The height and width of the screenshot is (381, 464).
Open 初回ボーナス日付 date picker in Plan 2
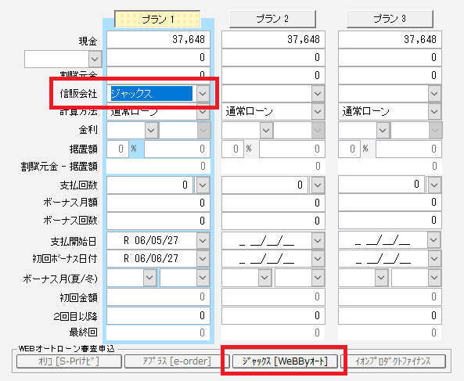(318, 258)
